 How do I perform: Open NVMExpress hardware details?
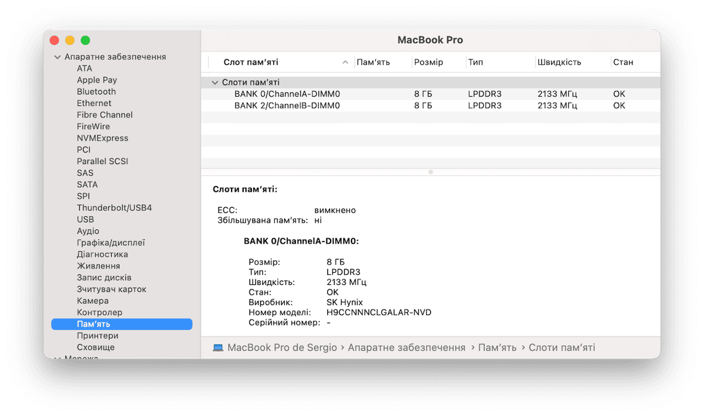(x=102, y=138)
